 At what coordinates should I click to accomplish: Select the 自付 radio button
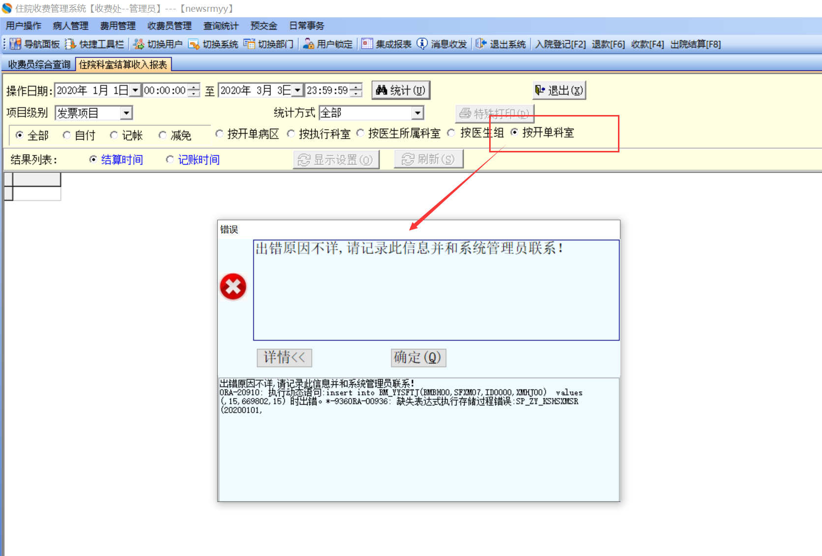pos(67,135)
